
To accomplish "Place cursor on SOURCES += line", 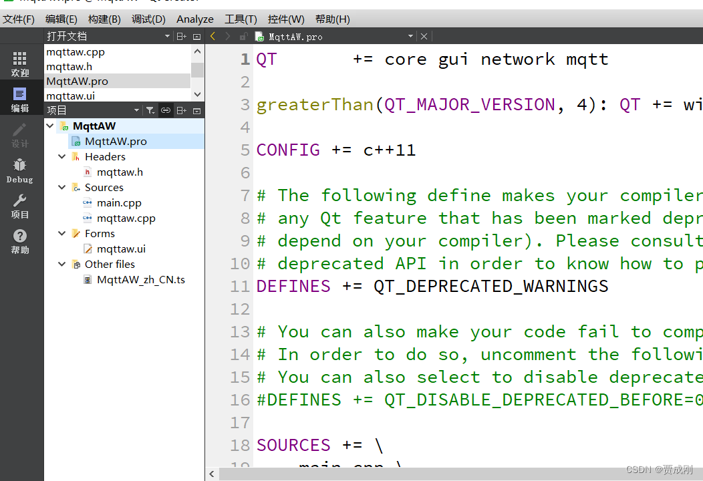I will pos(320,445).
